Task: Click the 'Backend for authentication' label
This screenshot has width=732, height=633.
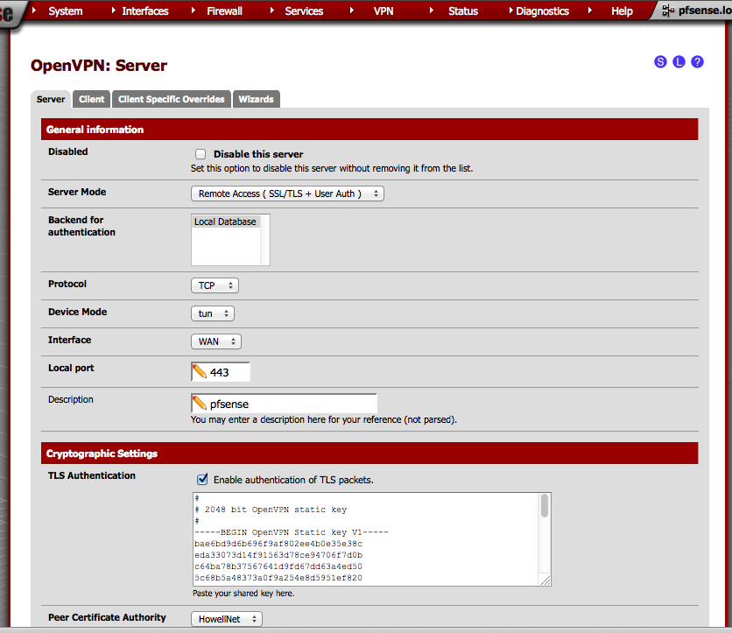Action: 81,226
